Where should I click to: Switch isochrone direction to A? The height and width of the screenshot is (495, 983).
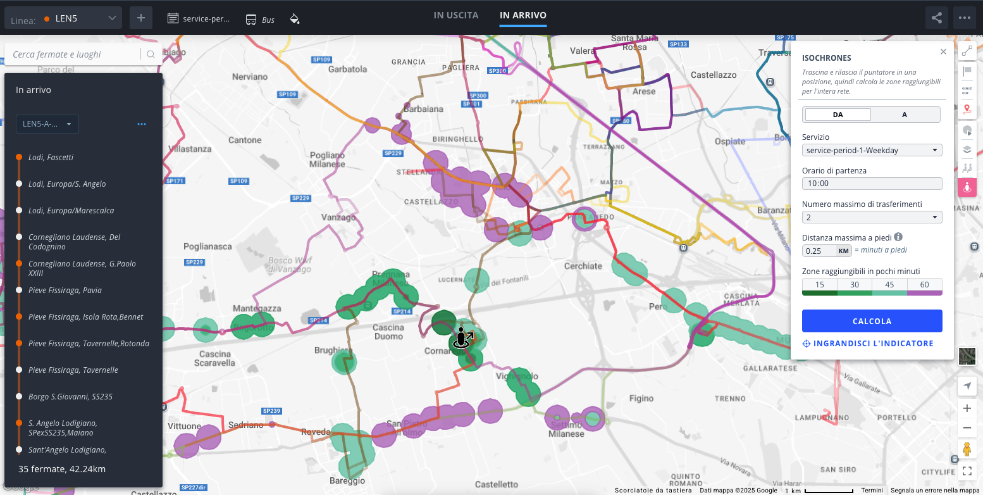click(x=905, y=115)
